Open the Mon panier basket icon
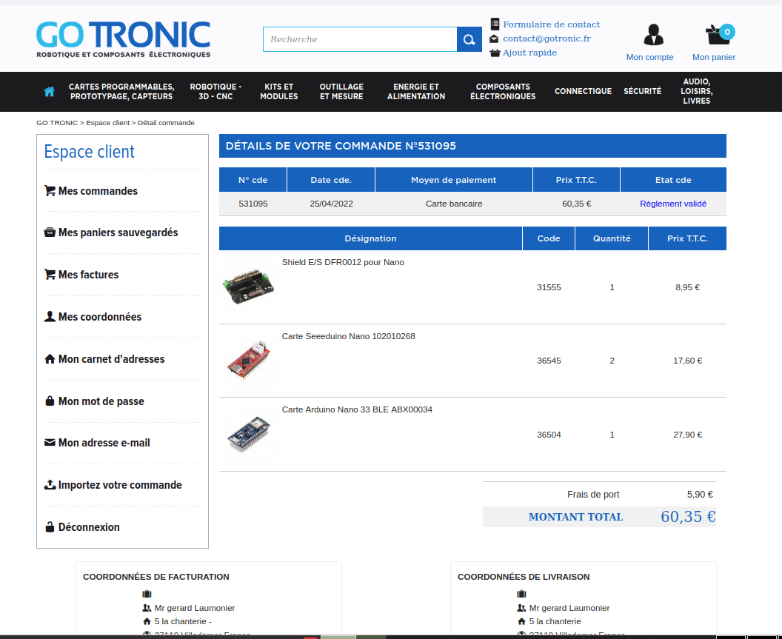Image resolution: width=782 pixels, height=639 pixels. click(x=714, y=35)
